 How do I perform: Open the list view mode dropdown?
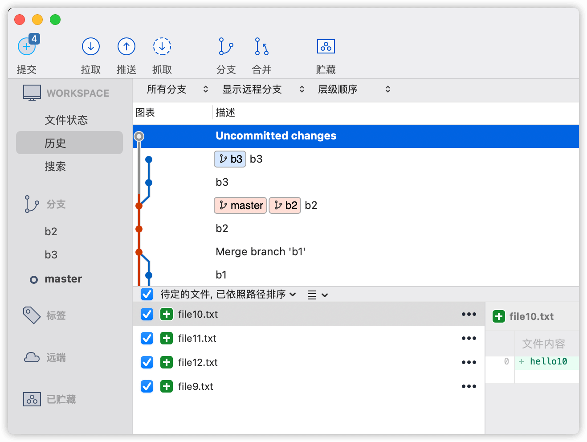click(x=318, y=295)
